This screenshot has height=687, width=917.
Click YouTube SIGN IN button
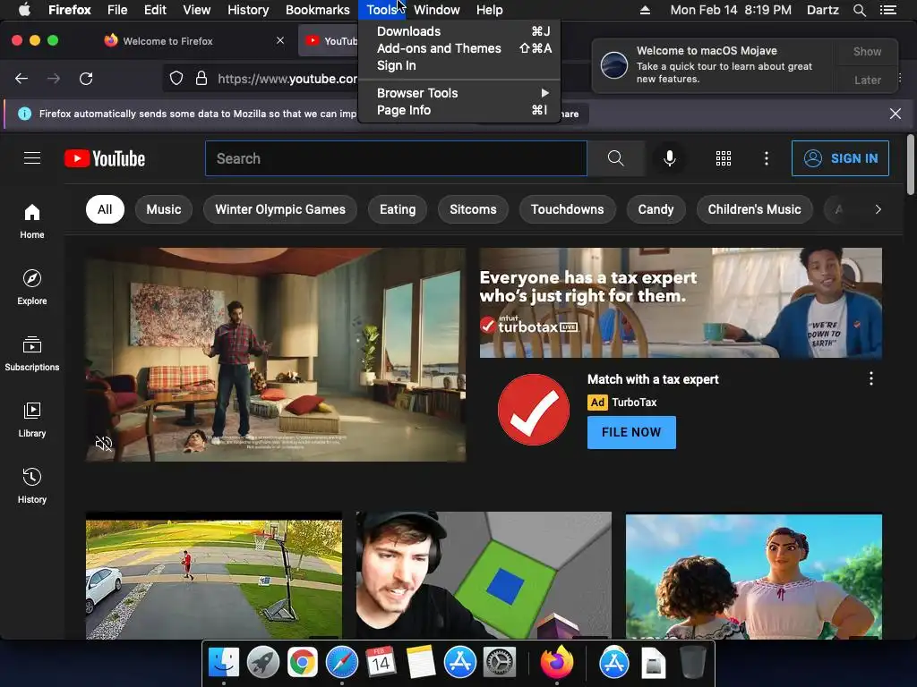tap(840, 158)
